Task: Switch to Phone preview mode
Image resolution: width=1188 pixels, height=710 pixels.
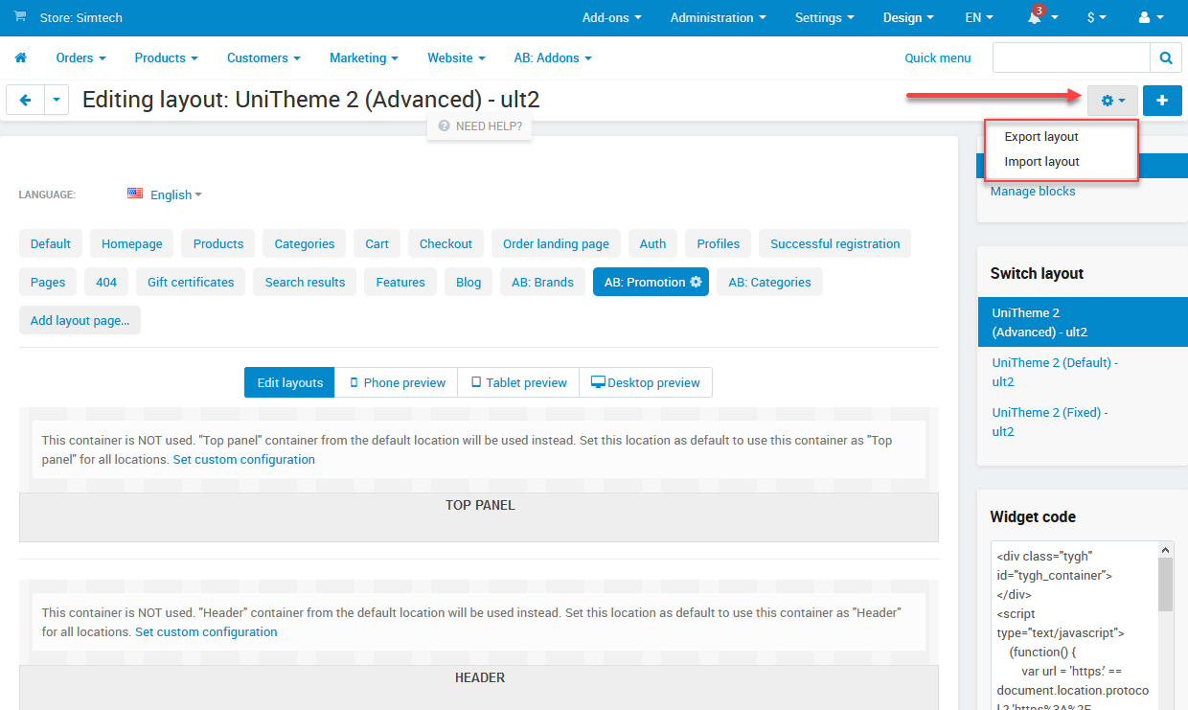Action: coord(396,382)
